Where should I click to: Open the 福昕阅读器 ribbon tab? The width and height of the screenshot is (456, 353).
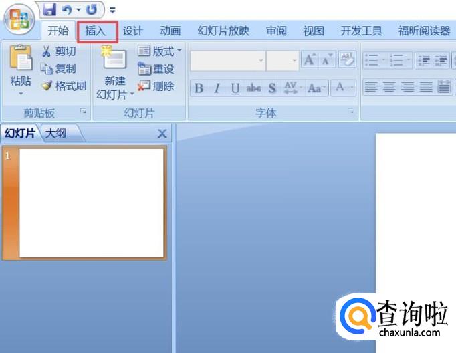[424, 31]
